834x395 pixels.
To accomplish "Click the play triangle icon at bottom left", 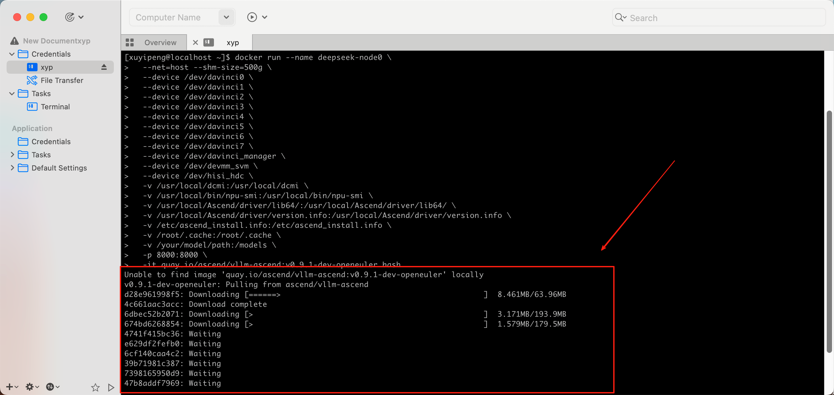I will pyautogui.click(x=111, y=387).
